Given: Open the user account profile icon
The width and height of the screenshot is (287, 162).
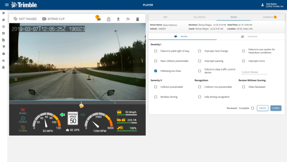Looking at the screenshot, I should coord(262,5).
